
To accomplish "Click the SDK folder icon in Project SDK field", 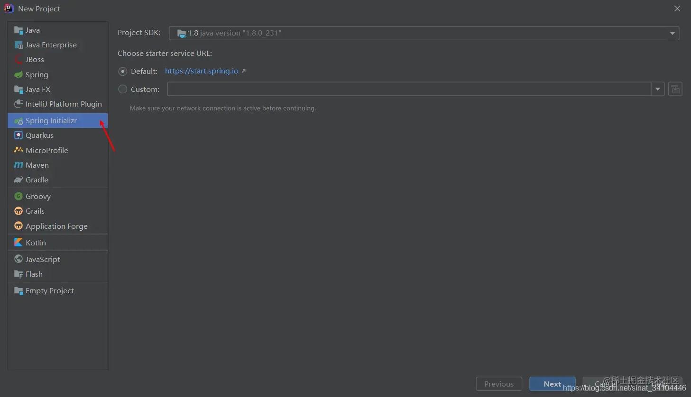I will pos(182,33).
